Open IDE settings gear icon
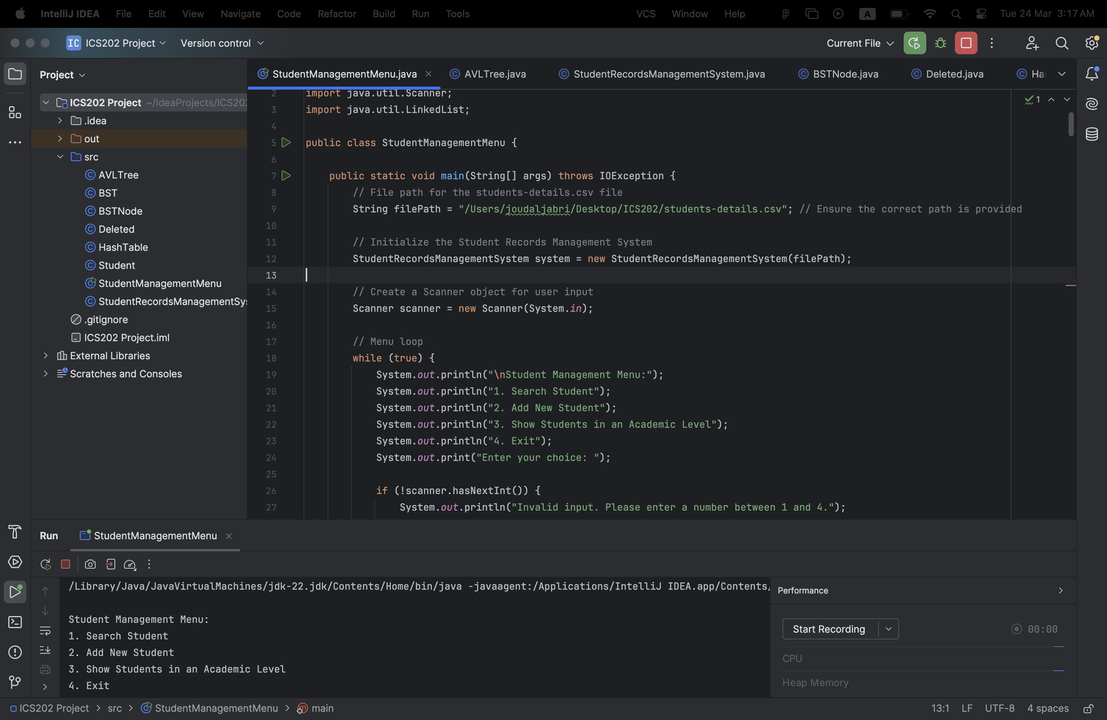 [x=1091, y=43]
